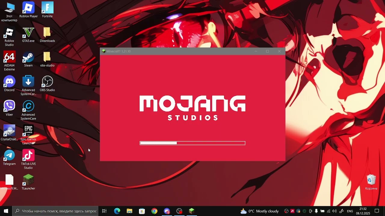Select the Roblox Studio desktop shortcut
The image size is (385, 216).
(9, 37)
